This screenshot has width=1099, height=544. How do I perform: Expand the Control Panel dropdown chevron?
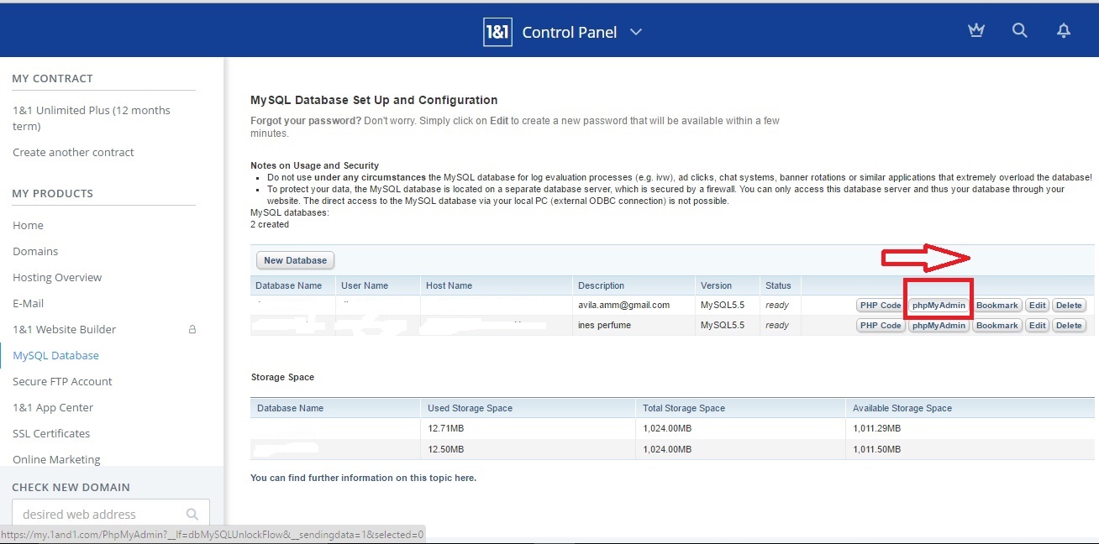coord(636,32)
